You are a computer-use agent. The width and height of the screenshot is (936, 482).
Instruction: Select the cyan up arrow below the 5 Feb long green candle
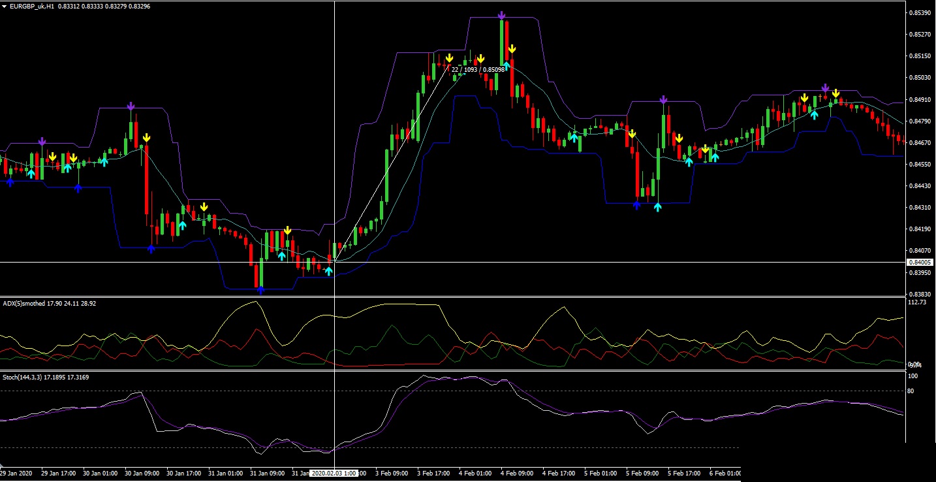pos(657,207)
